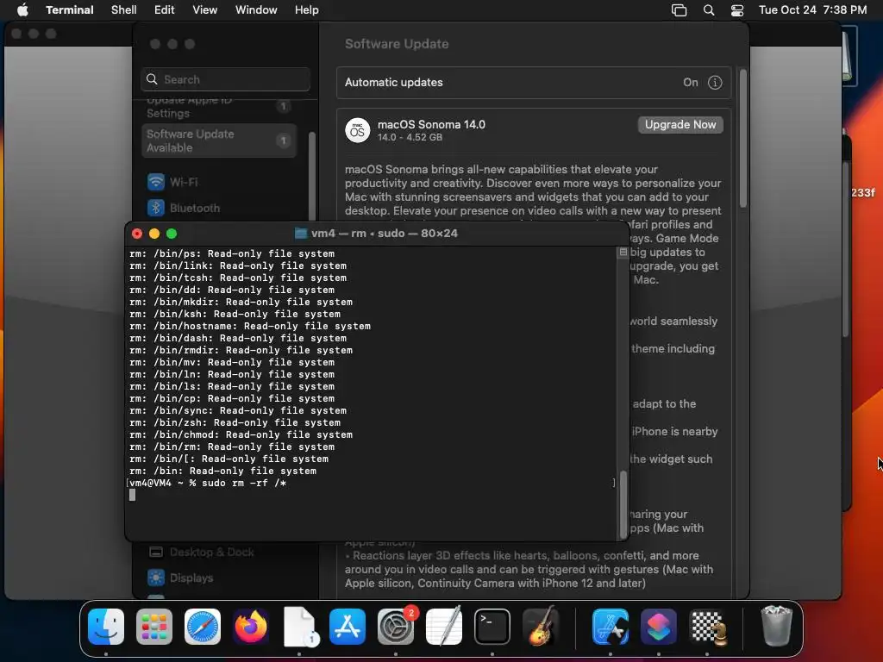
Task: Click the Software Update pane scrollbar
Action: (742, 139)
